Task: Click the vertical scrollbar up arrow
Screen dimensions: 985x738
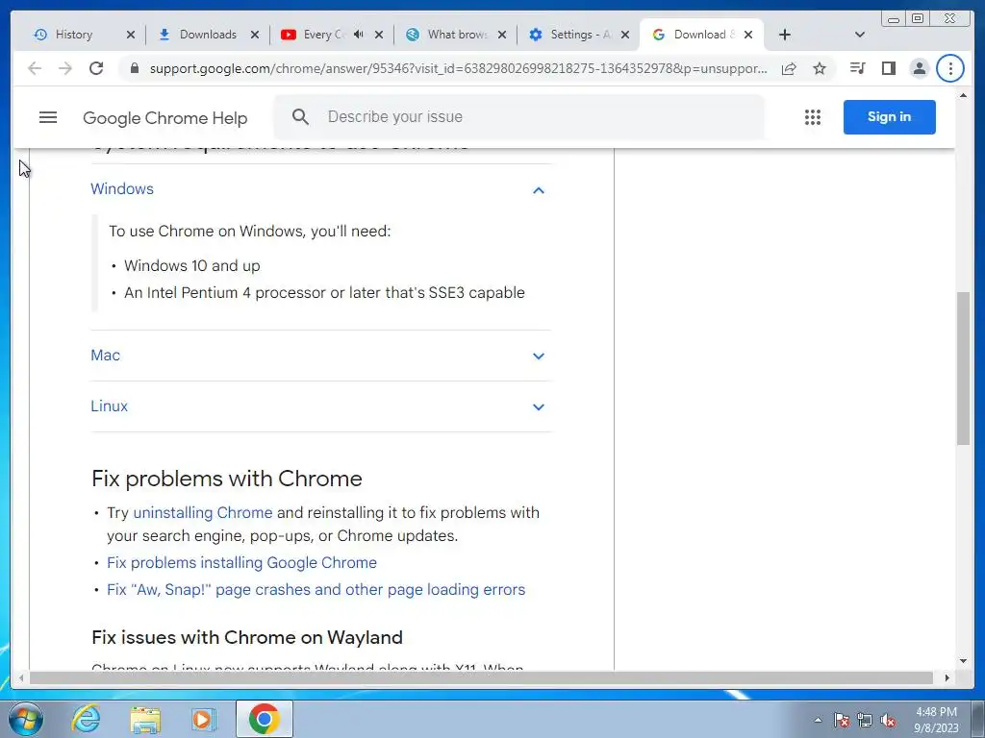Action: (963, 95)
